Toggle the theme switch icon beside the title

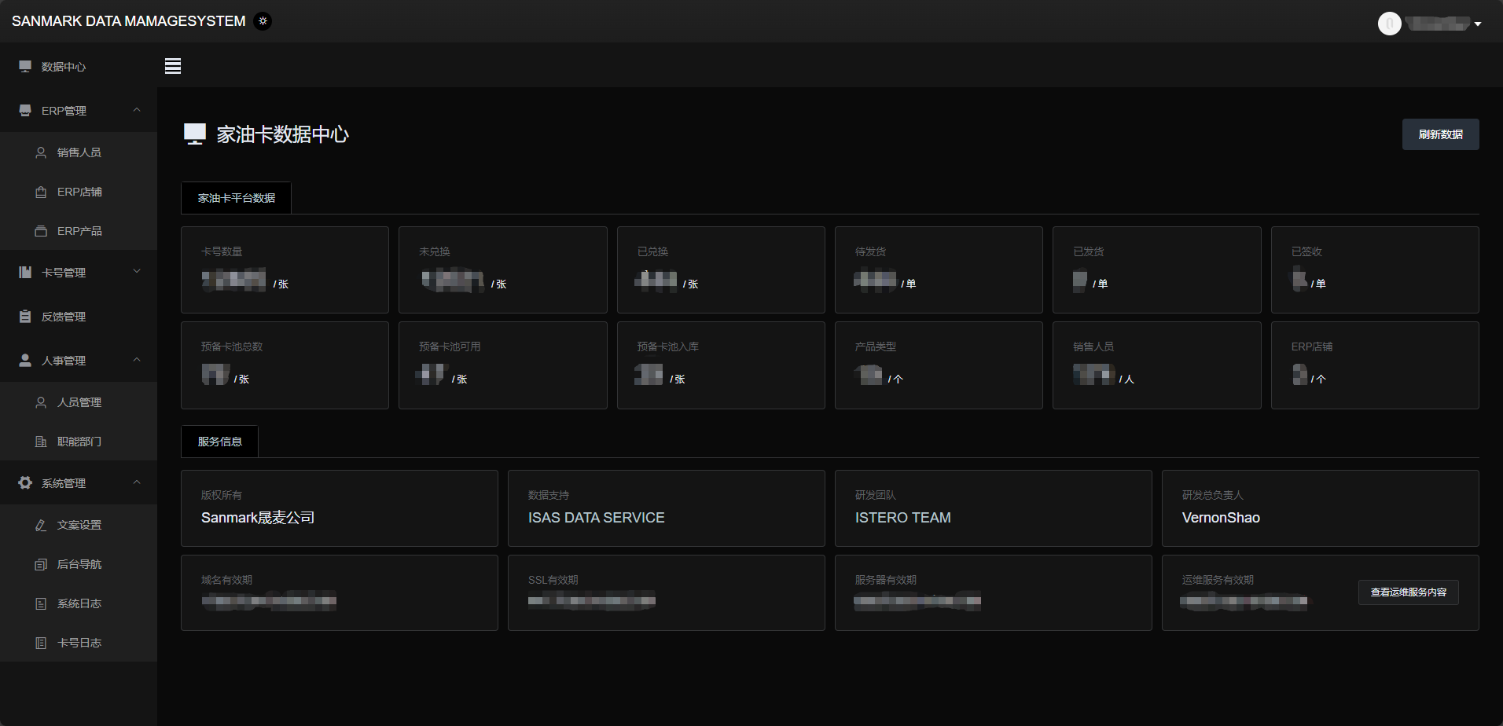(x=263, y=21)
